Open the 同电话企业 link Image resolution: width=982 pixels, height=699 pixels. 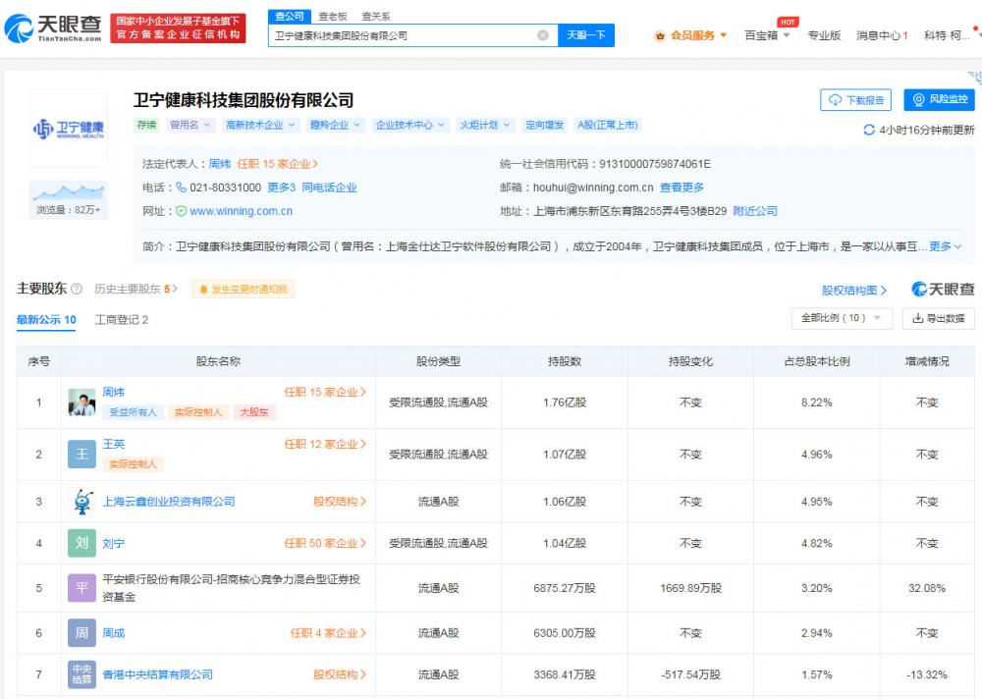(x=329, y=188)
